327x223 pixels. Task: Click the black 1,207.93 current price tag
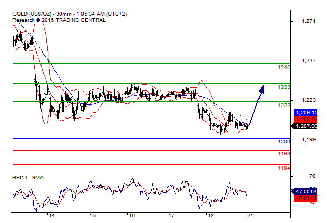[x=304, y=126]
